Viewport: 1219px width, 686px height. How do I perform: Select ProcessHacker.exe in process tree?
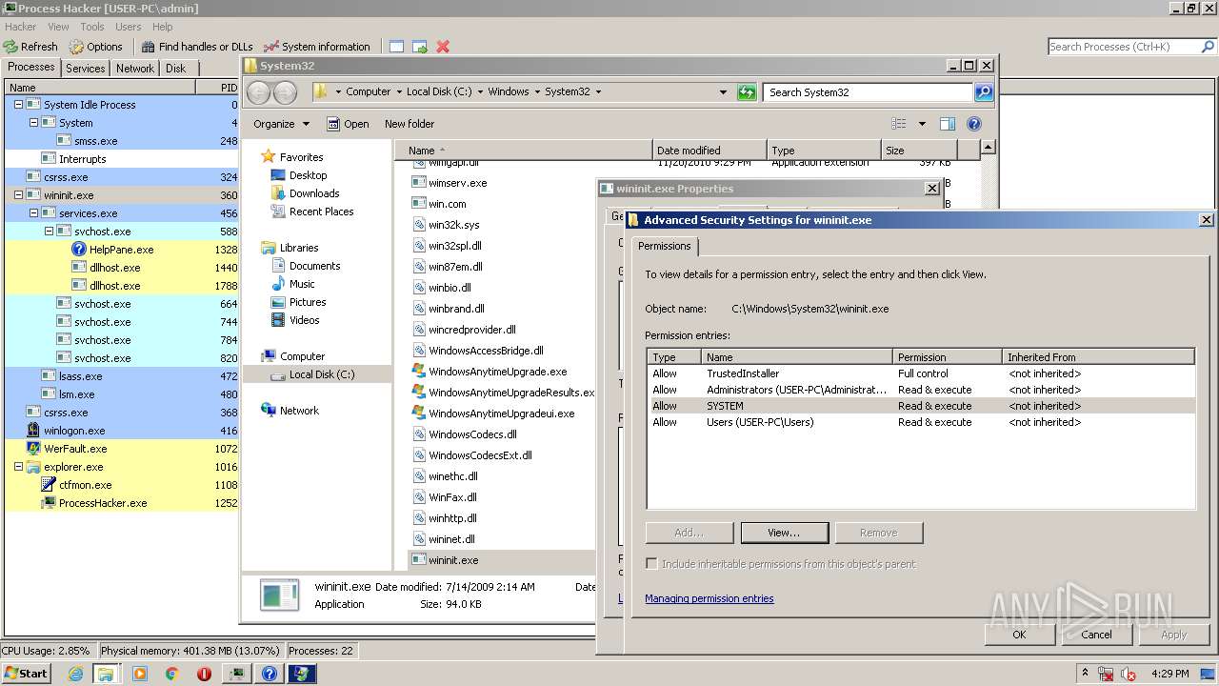[x=121, y=503]
